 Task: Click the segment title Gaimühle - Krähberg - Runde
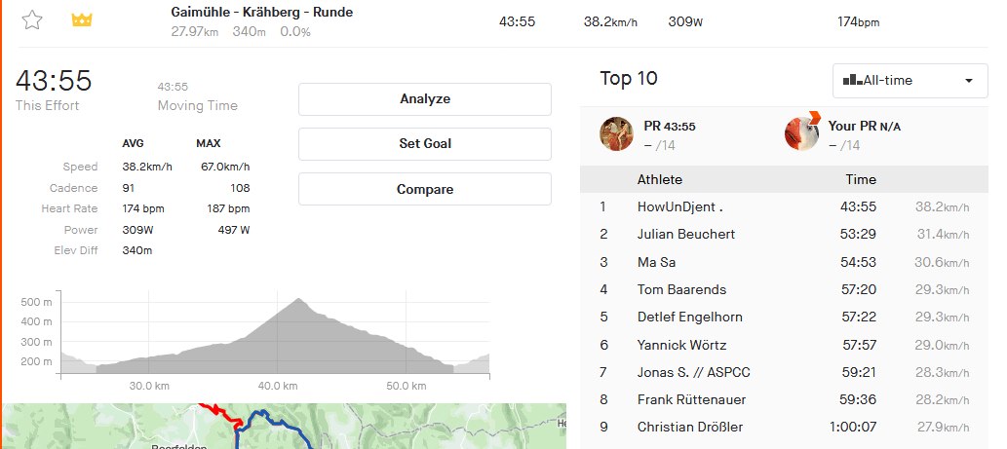tap(261, 13)
